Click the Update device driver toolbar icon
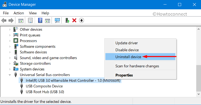 click(x=67, y=20)
